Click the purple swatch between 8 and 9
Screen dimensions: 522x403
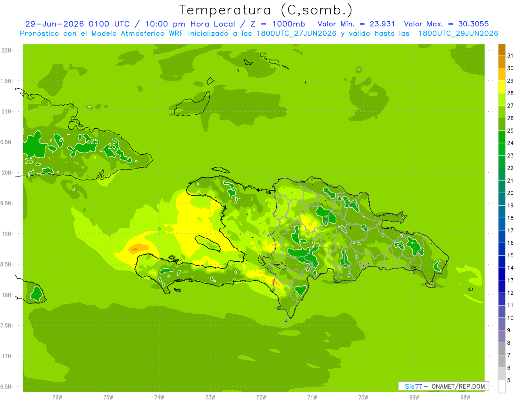502,336
